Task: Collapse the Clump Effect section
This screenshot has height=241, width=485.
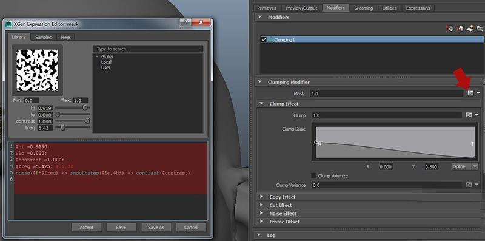Action: click(x=261, y=103)
